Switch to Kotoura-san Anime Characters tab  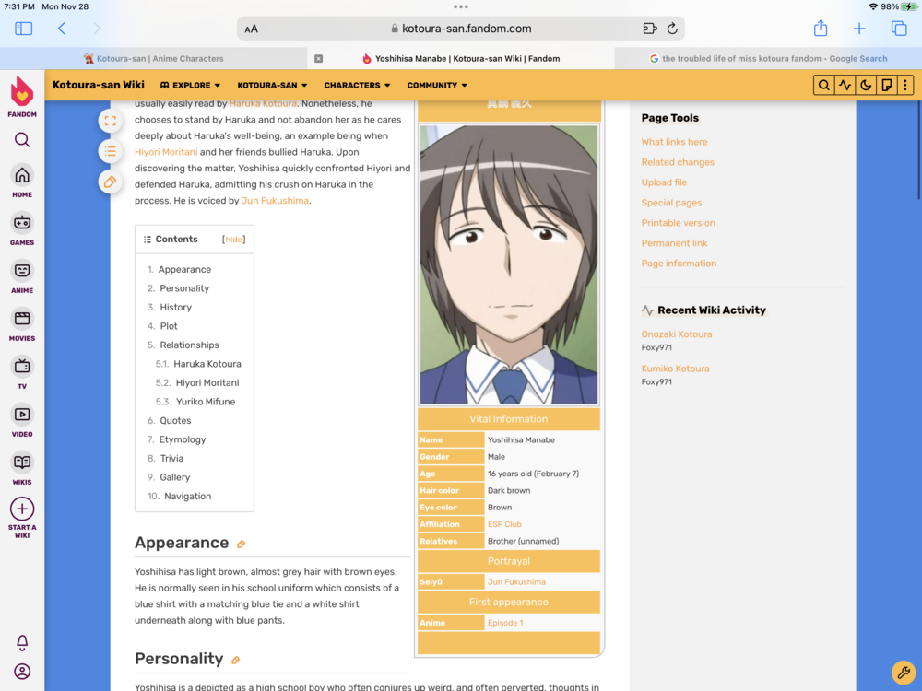153,58
